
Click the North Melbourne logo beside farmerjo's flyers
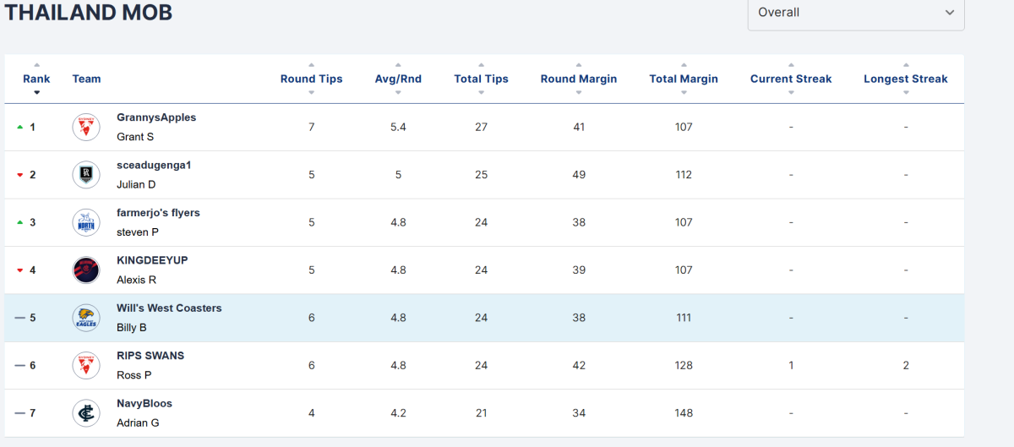pos(86,222)
